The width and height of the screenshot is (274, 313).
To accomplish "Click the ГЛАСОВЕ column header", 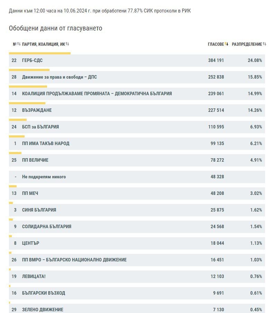I will coord(216,44).
